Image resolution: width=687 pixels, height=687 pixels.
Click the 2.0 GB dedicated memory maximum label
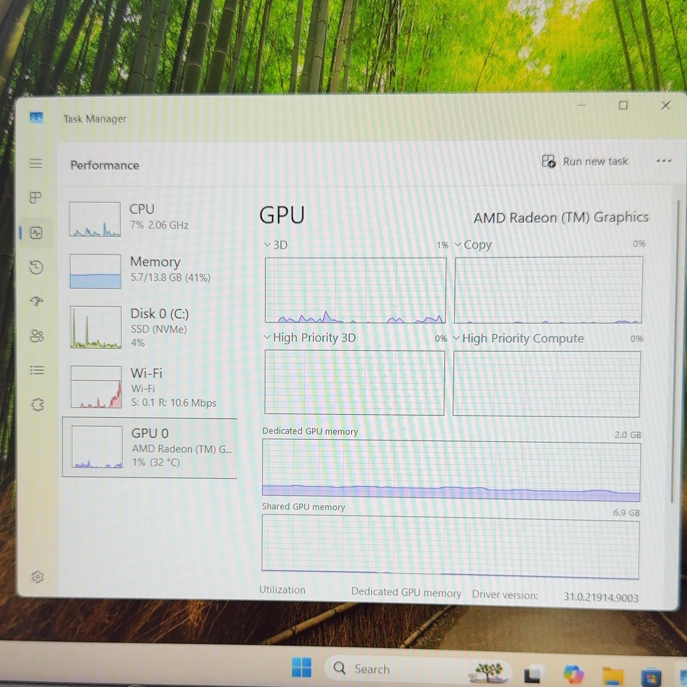(x=627, y=435)
